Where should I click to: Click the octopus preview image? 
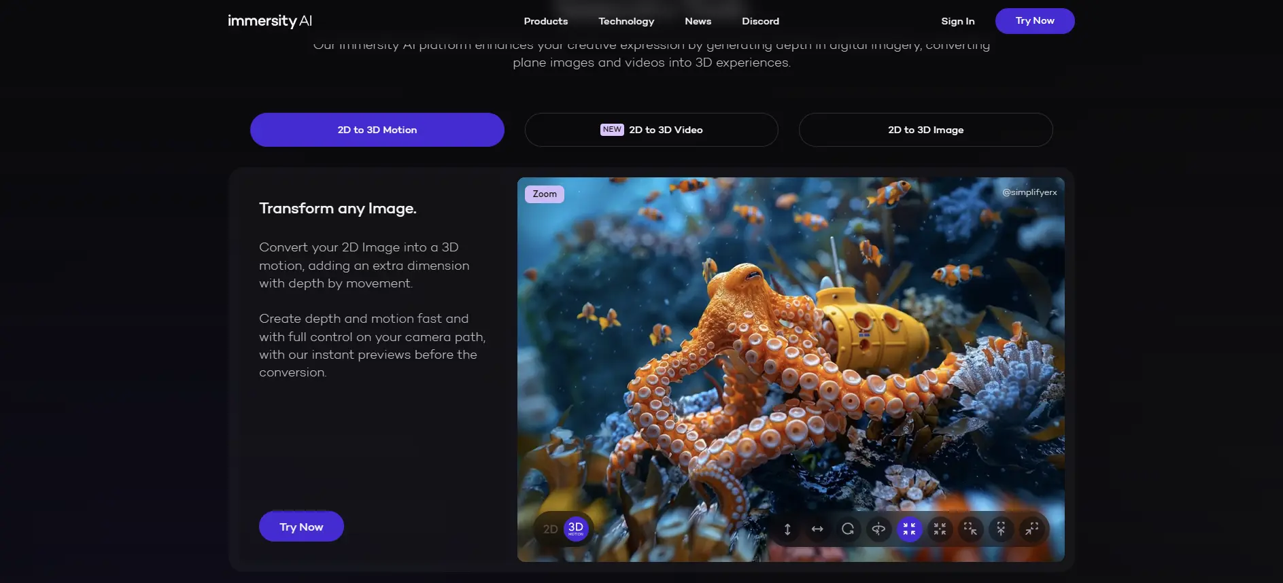tap(791, 370)
